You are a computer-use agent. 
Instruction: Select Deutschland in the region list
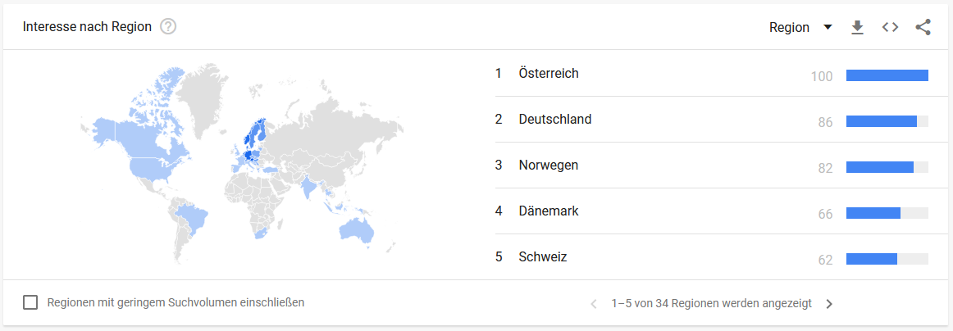click(x=554, y=120)
